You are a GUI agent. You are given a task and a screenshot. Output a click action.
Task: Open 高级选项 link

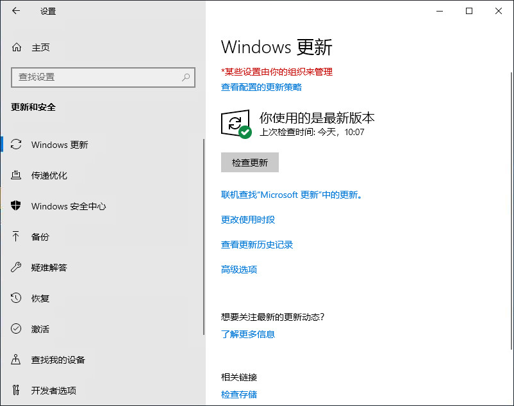(239, 270)
